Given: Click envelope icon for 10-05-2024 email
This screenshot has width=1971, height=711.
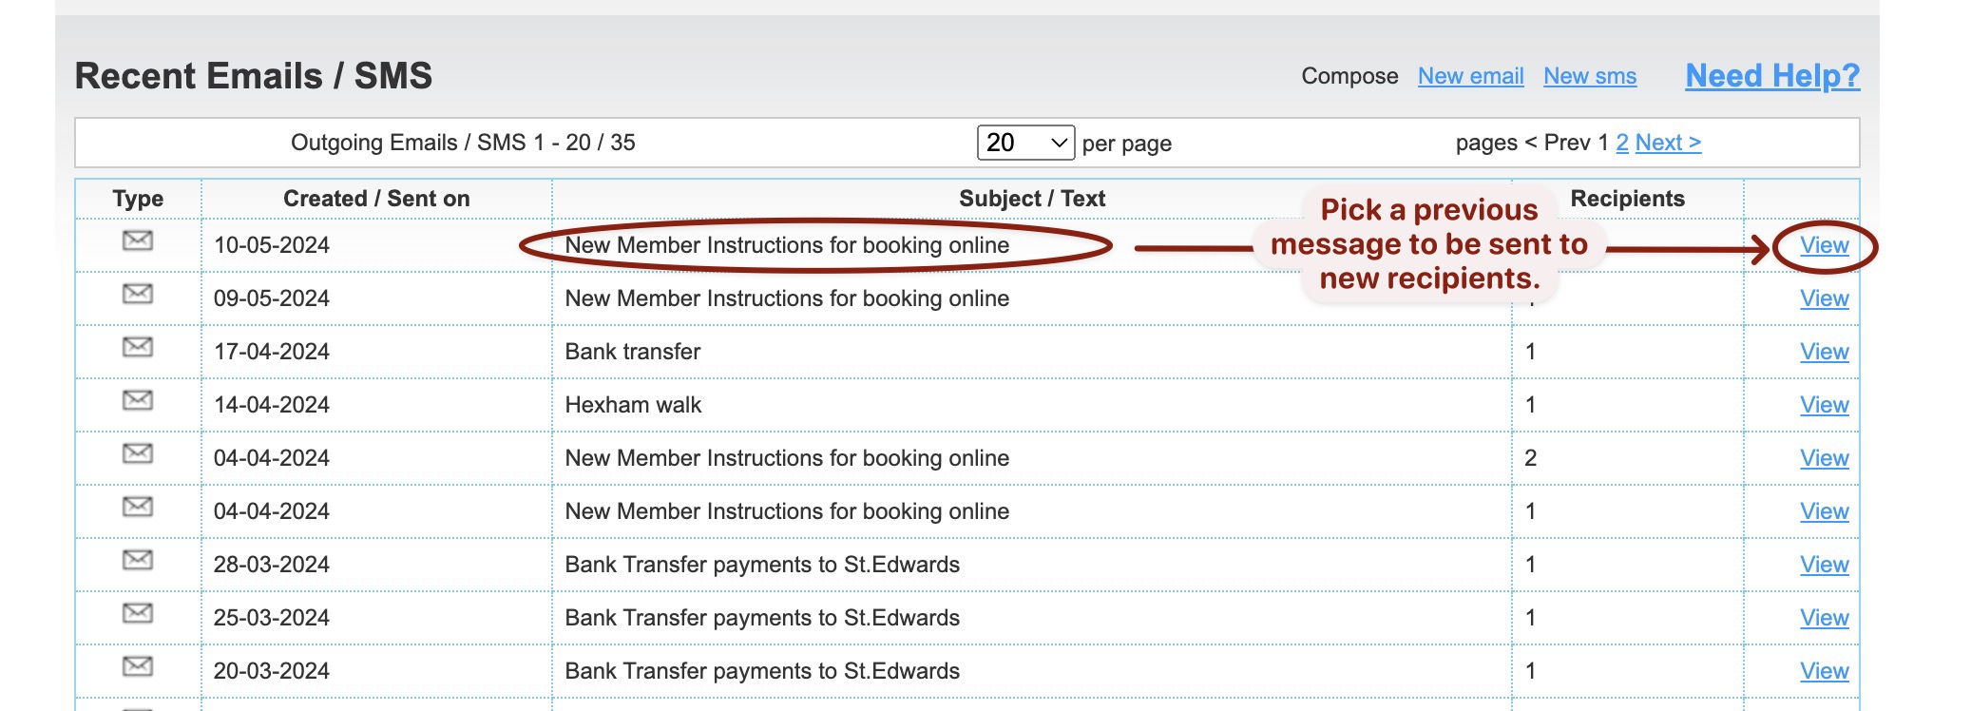Looking at the screenshot, I should (x=138, y=241).
